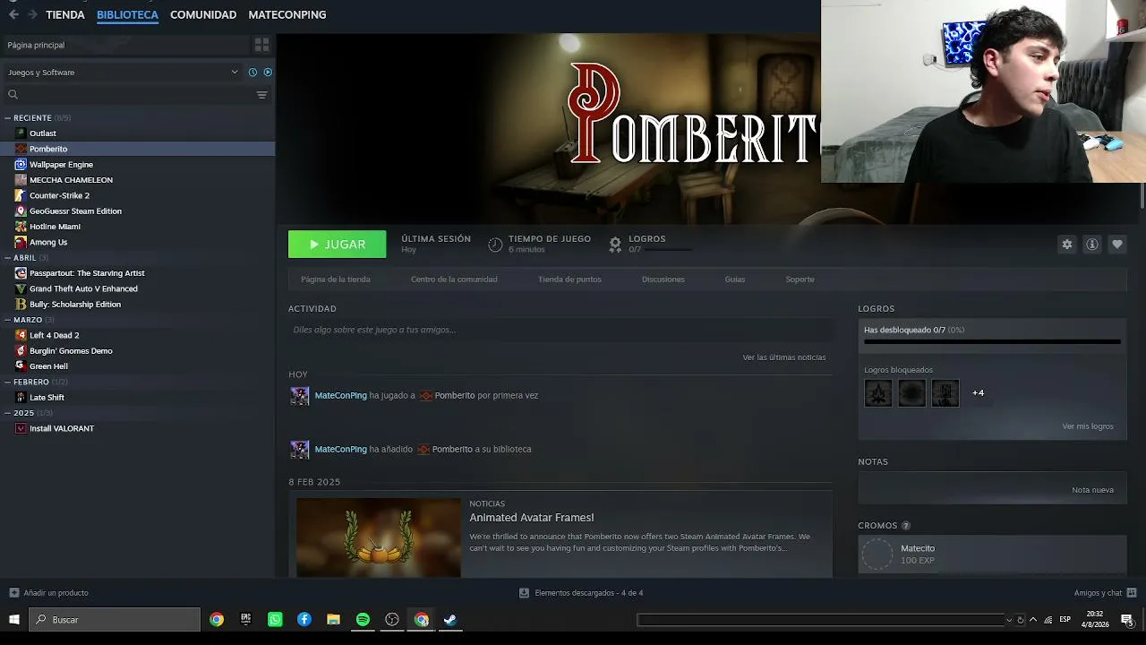Open the Discusiones tab
Image resolution: width=1146 pixels, height=645 pixels.
coord(663,279)
